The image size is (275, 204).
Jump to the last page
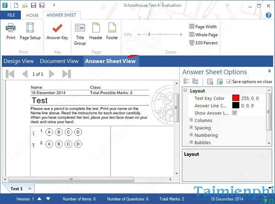pyautogui.click(x=66, y=74)
